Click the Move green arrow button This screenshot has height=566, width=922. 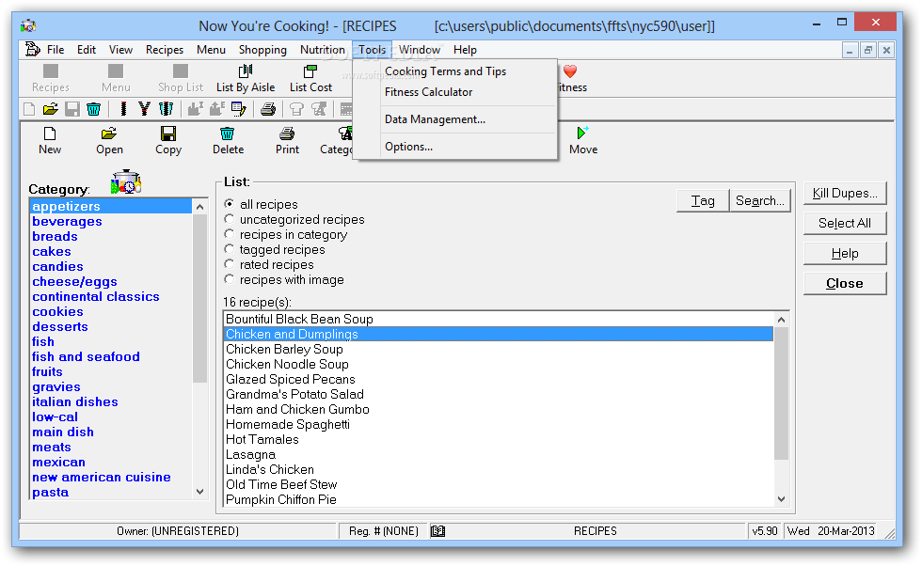582,140
